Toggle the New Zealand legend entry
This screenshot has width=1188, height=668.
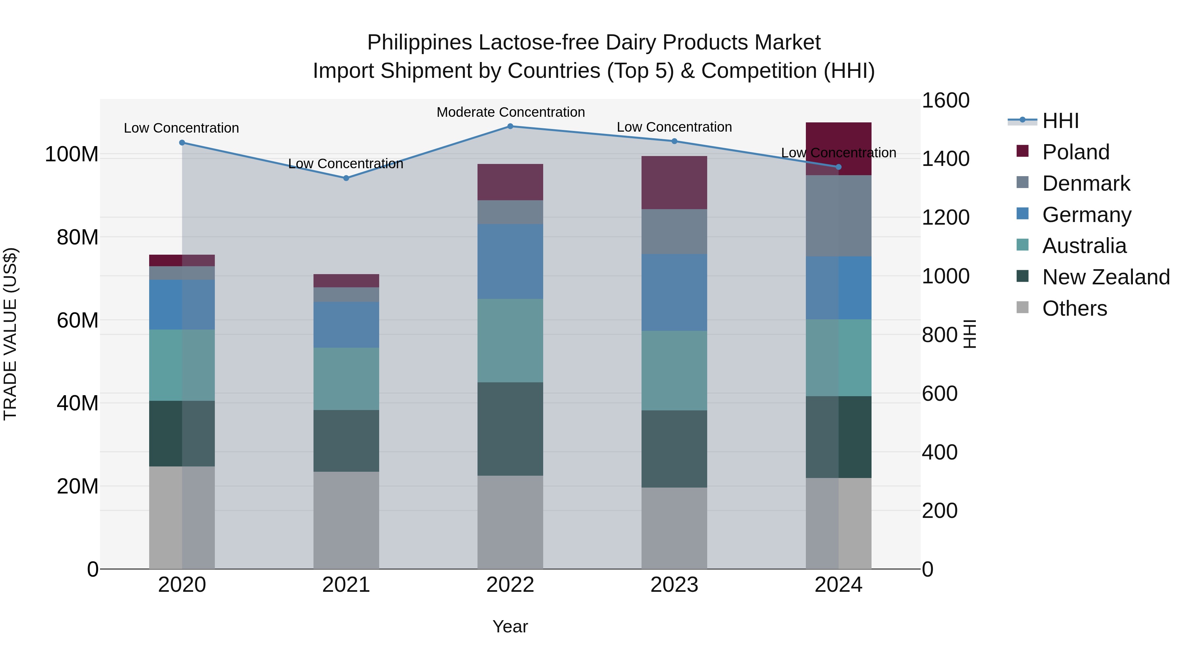1093,277
